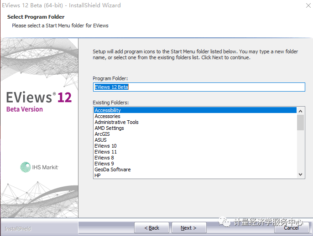Click the Back button
This screenshot has width=313, height=236.
pyautogui.click(x=152, y=228)
